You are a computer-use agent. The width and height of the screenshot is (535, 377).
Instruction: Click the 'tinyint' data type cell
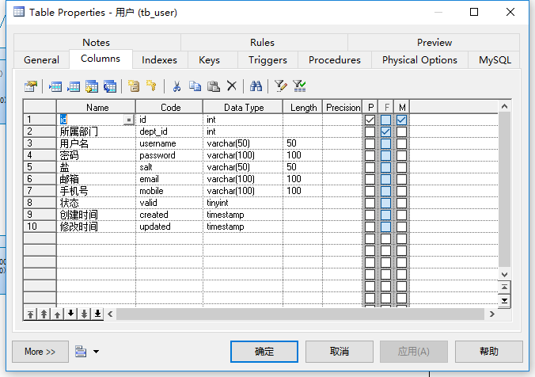pyautogui.click(x=243, y=203)
